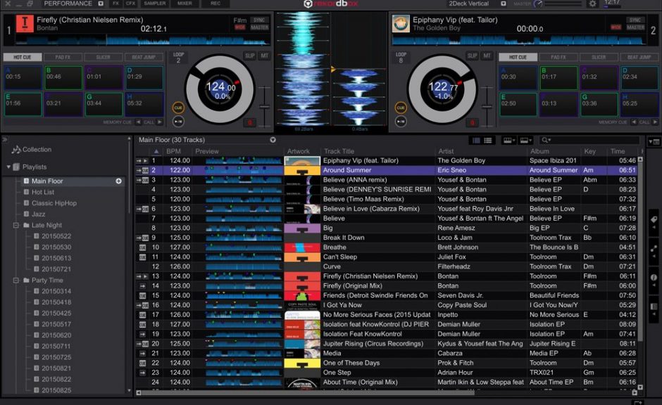This screenshot has width=662, height=405.
Task: Toggle MT master tempo on the right deck
Action: click(487, 55)
